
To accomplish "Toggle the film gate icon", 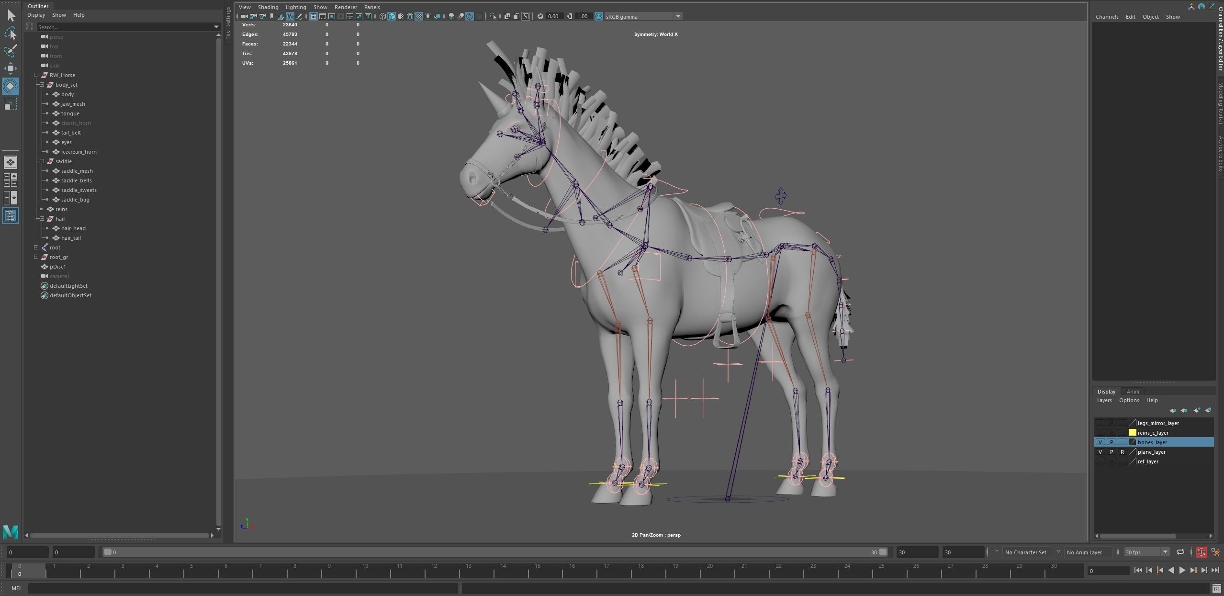I will (x=323, y=16).
